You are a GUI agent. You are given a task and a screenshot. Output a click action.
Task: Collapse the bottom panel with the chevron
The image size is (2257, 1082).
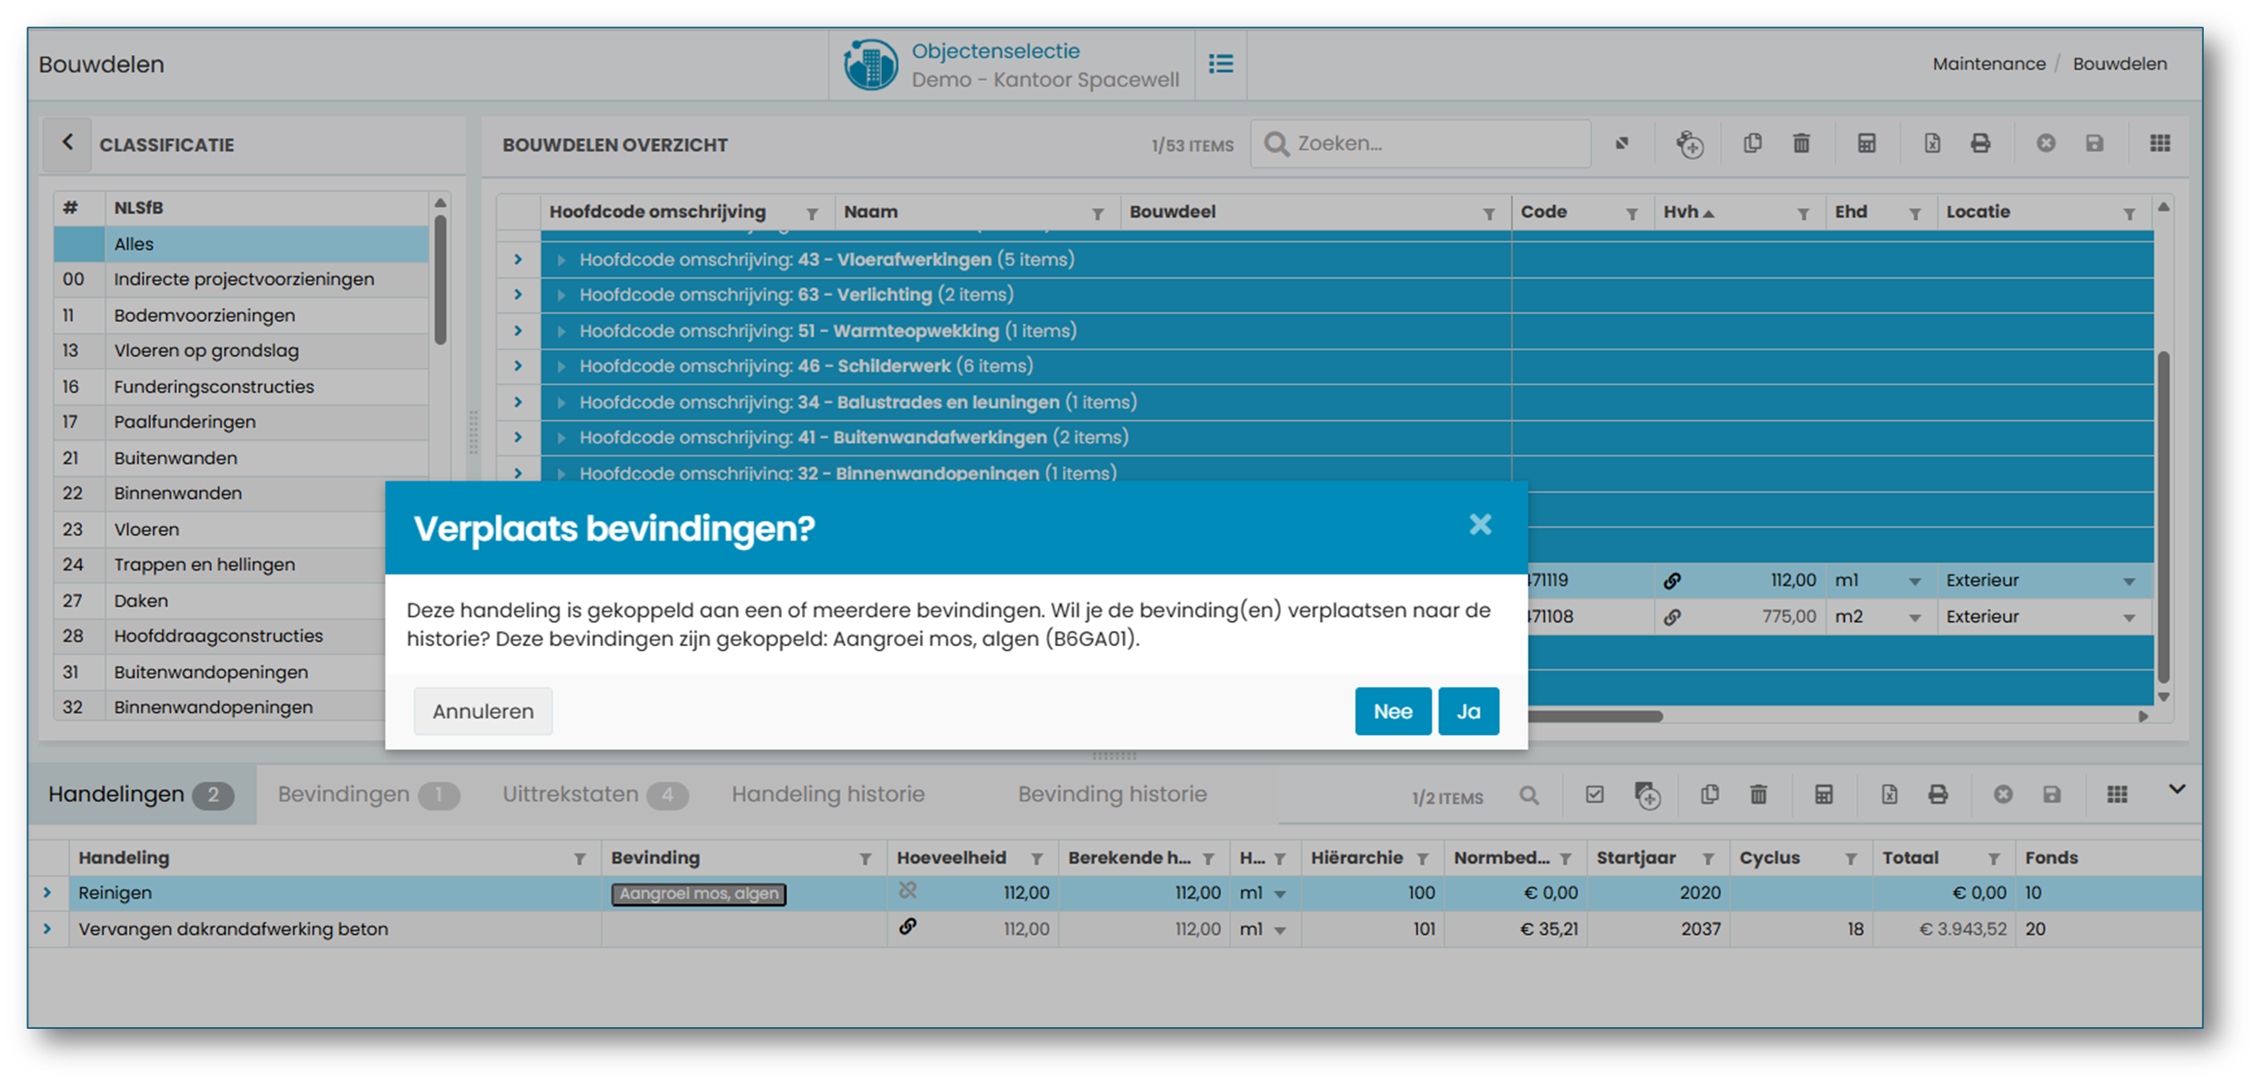(2176, 790)
